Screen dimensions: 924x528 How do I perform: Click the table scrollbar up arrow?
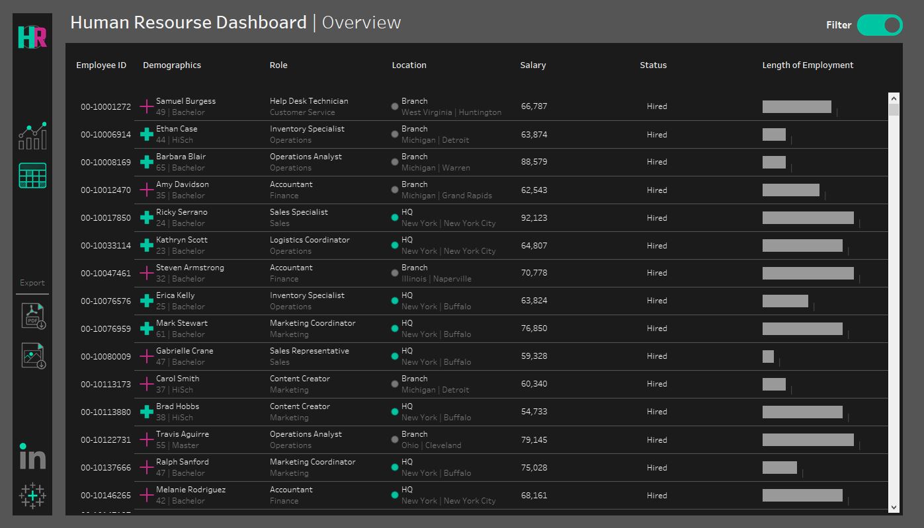[894, 98]
